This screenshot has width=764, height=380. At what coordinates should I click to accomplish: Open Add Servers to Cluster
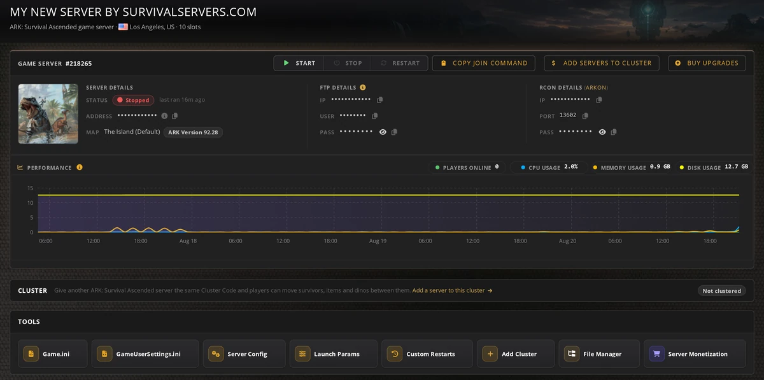coord(602,63)
